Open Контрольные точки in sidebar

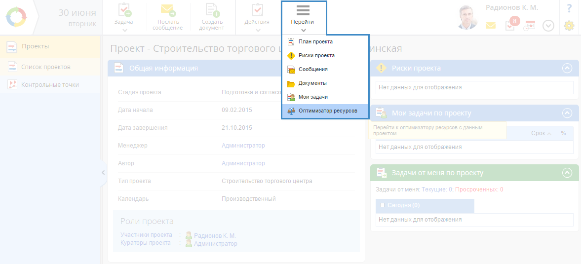click(50, 85)
